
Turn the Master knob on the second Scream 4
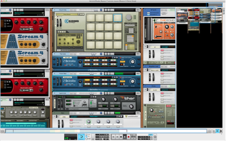coord(43,60)
